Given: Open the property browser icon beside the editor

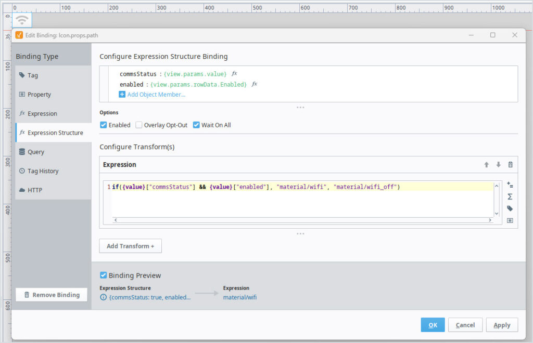Looking at the screenshot, I should (510, 220).
